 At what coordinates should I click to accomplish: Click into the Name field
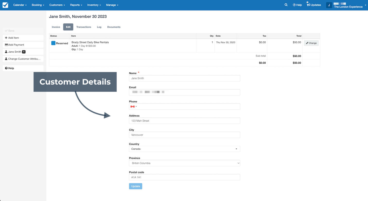click(x=185, y=78)
